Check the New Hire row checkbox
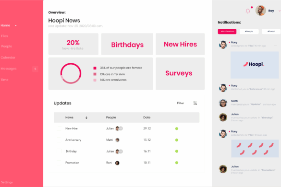This screenshot has width=281, height=187. click(x=59, y=129)
